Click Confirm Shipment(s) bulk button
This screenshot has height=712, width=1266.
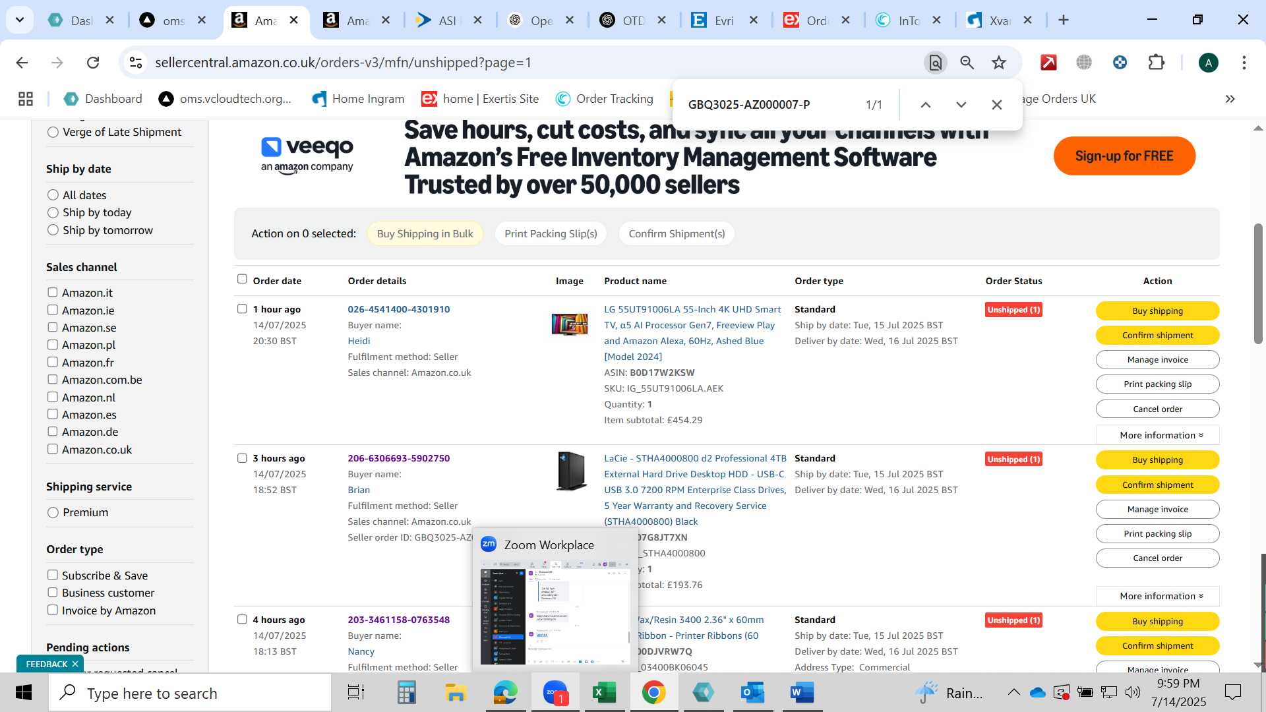(677, 233)
